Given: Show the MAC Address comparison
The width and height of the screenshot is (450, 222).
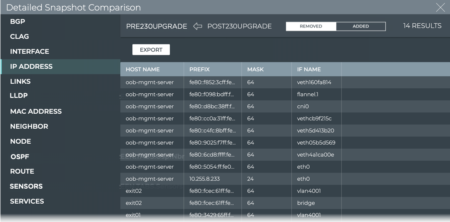Looking at the screenshot, I should tap(36, 111).
